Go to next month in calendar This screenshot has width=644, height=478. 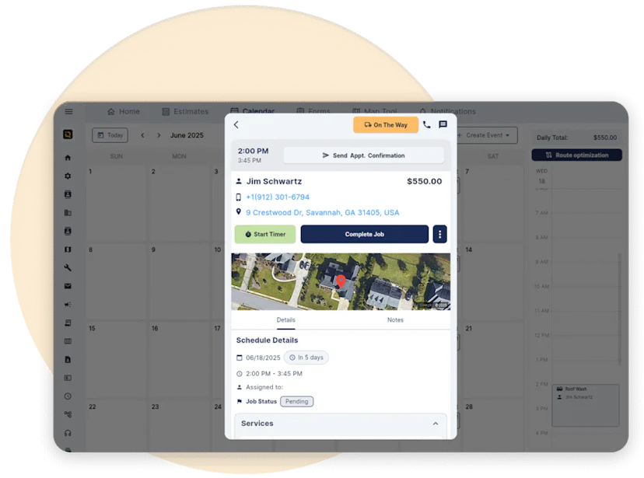click(x=159, y=135)
